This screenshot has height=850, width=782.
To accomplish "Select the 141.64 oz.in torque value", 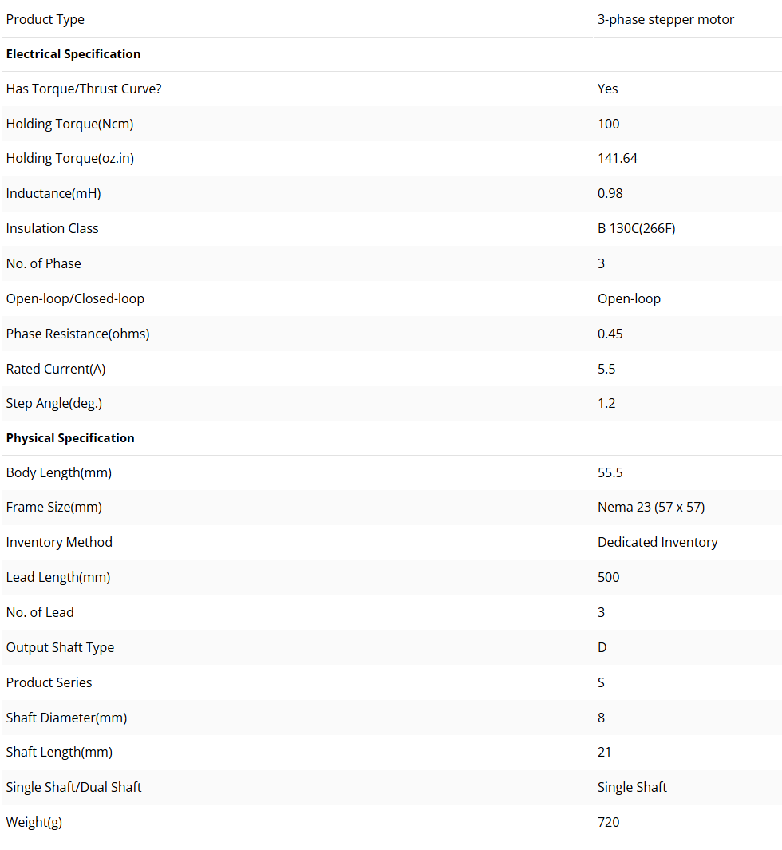I will (x=618, y=158).
